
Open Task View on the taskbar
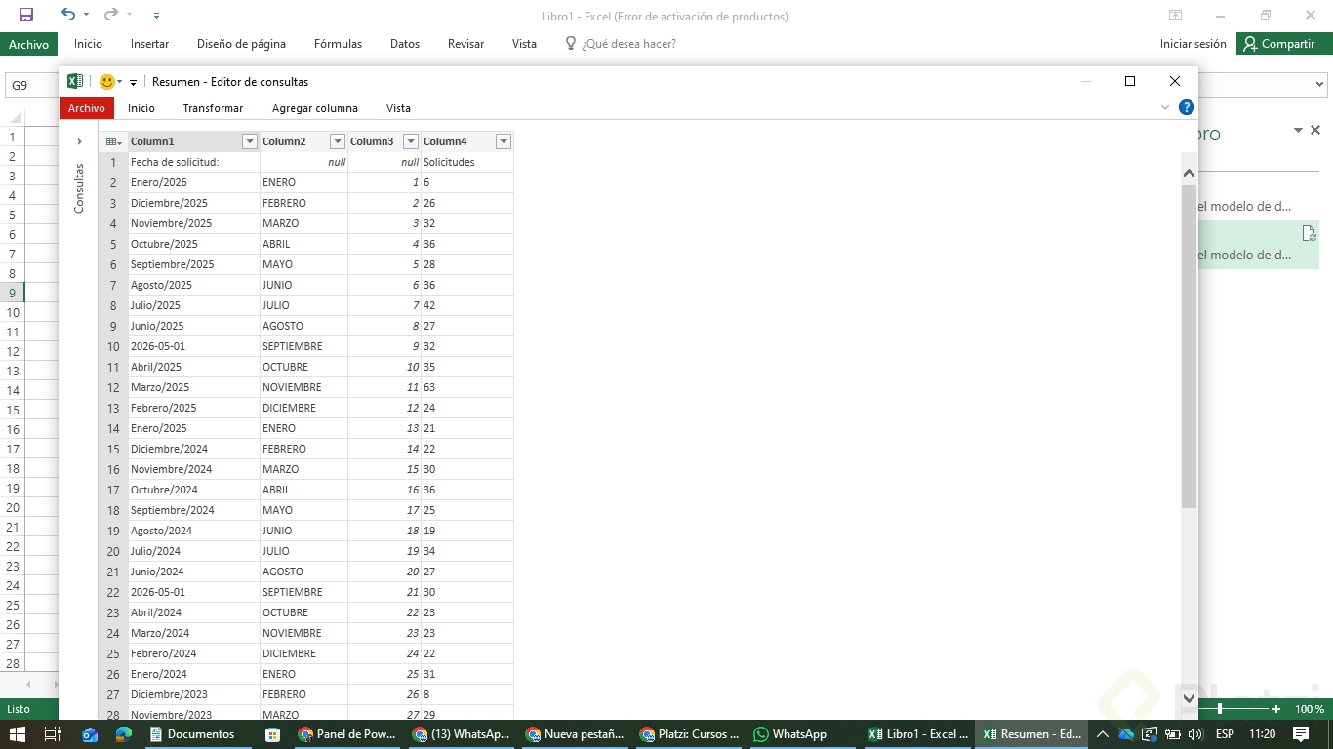[53, 734]
